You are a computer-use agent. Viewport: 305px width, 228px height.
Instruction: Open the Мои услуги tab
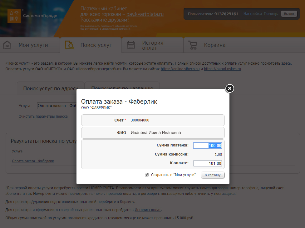tap(30, 45)
